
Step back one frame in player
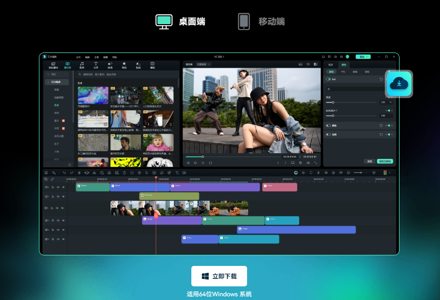tap(188, 163)
